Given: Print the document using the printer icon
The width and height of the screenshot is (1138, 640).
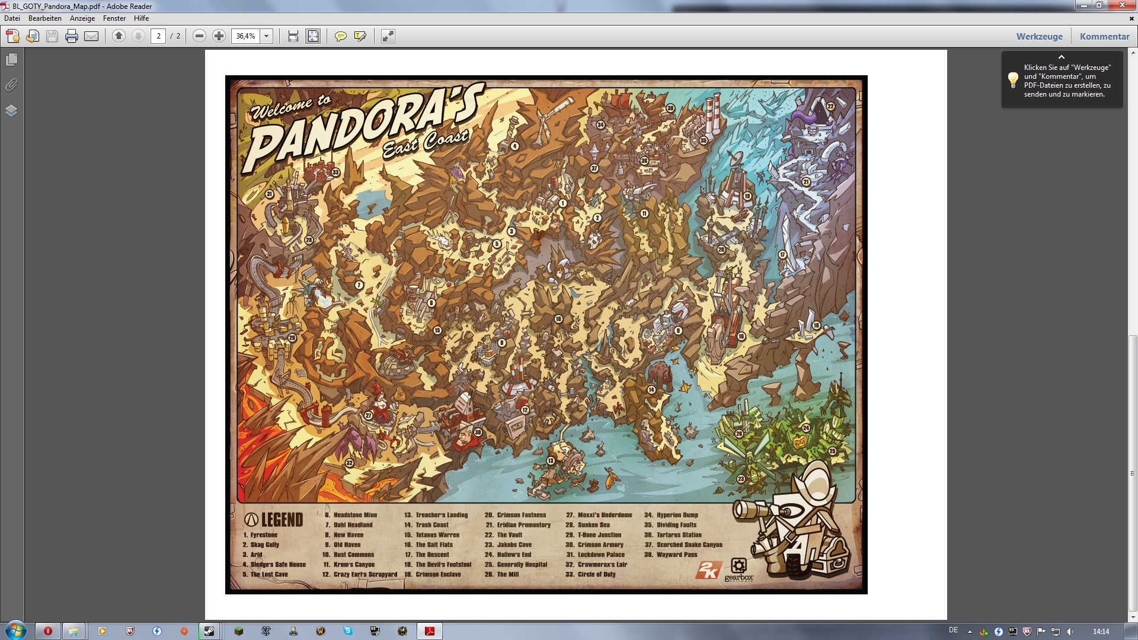Looking at the screenshot, I should 72,36.
